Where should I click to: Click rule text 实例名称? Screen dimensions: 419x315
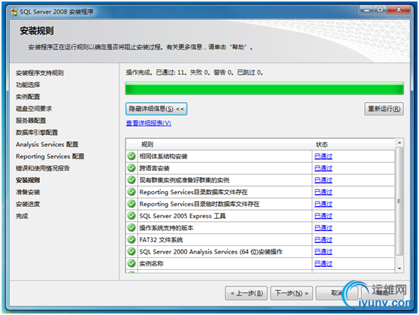coord(151,264)
